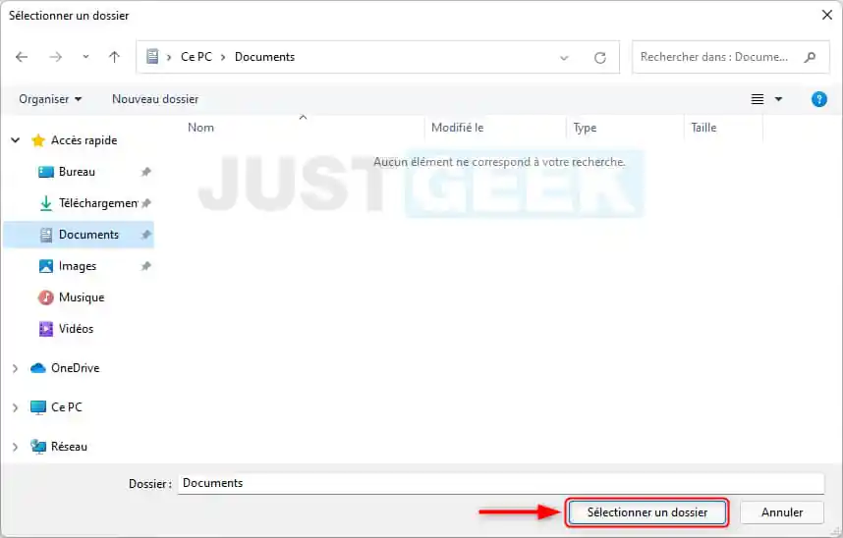Collapse the Accès rapide tree

15,140
